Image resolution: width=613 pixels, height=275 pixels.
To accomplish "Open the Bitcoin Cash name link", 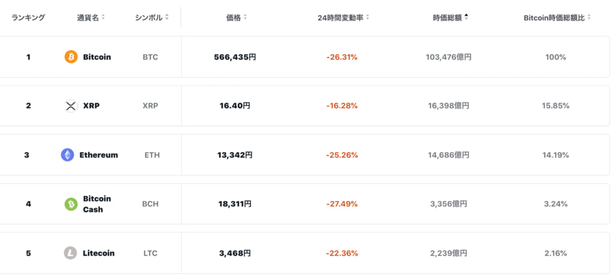I will pos(97,204).
